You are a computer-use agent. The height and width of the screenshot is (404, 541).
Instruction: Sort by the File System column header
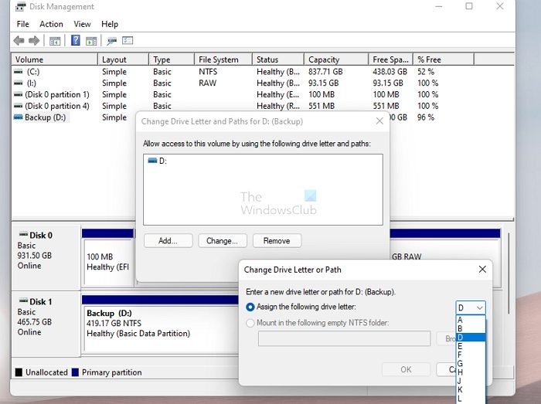point(223,59)
